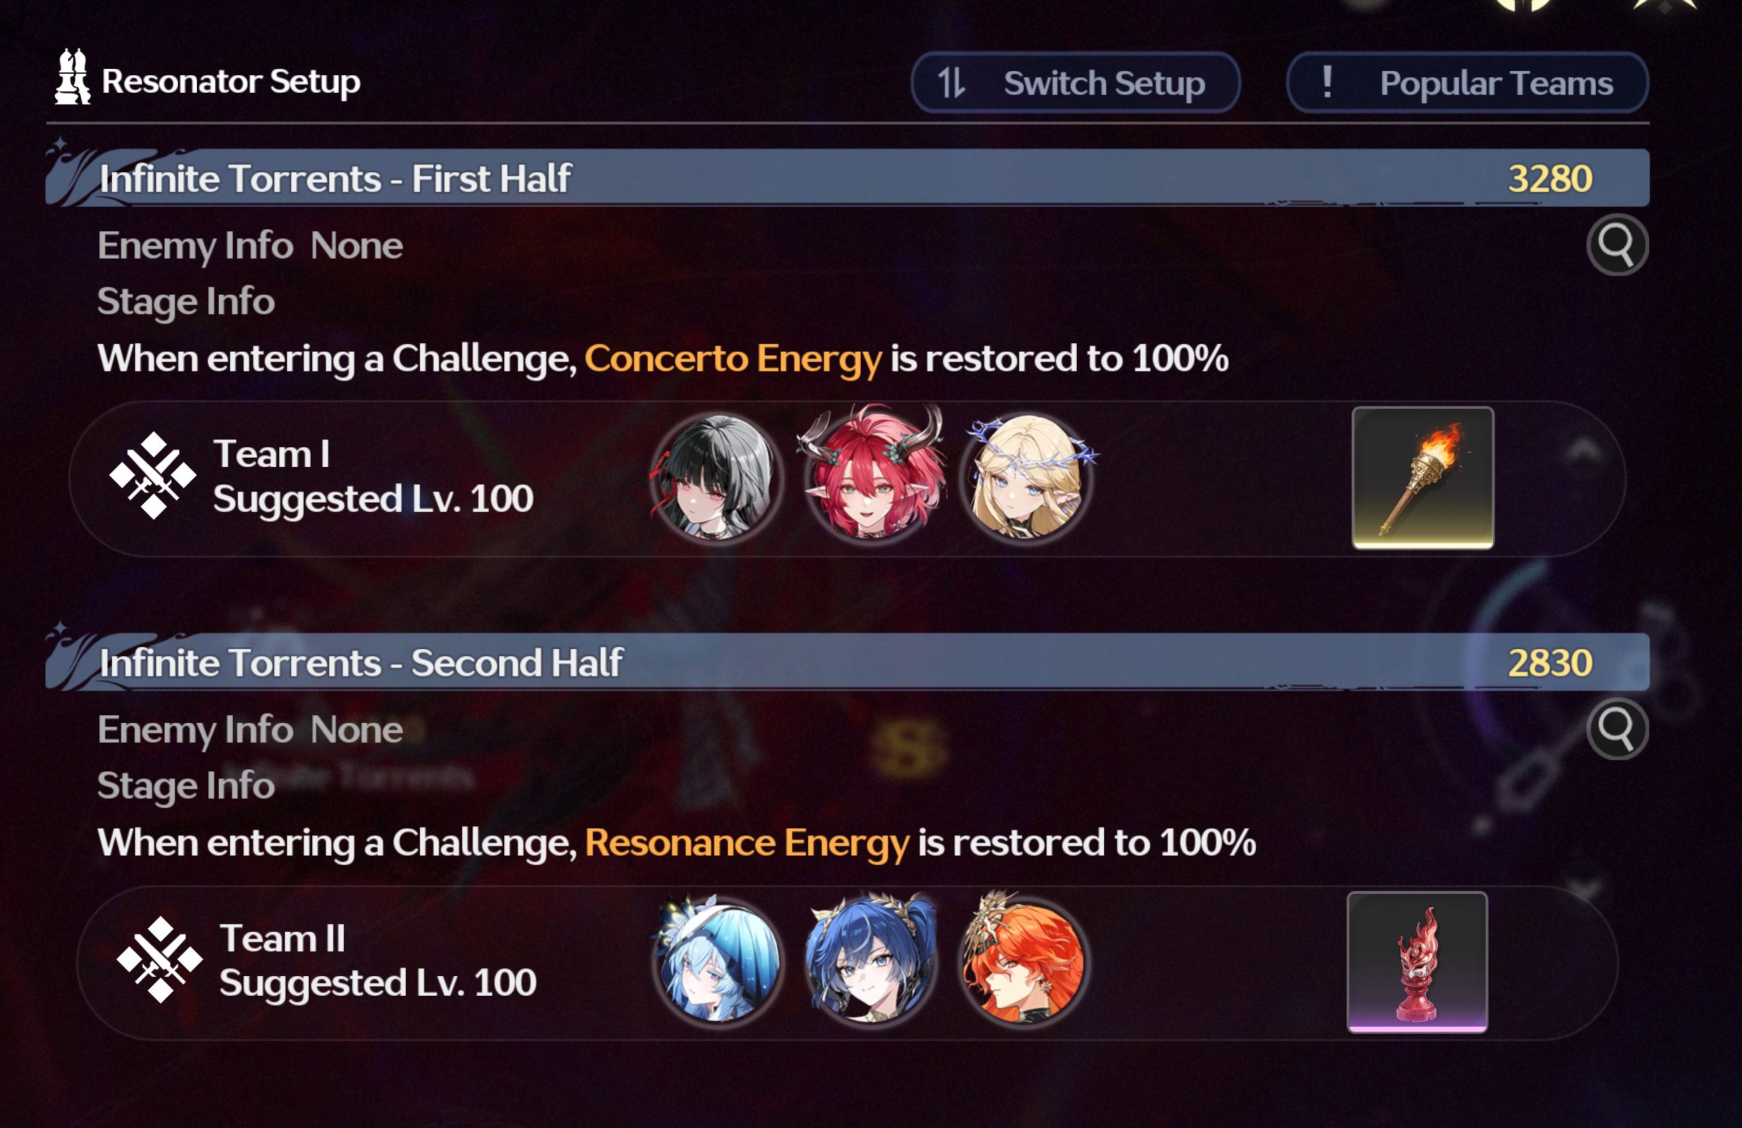Select the Infinite Torrents - First Half header
This screenshot has height=1128, width=1742.
coord(847,178)
